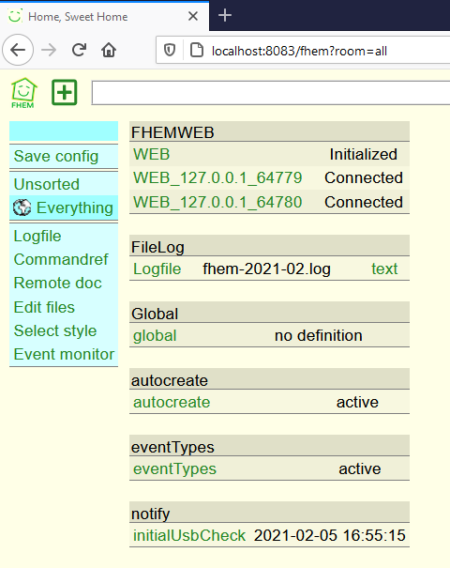Open the autocreate device link

point(172,403)
